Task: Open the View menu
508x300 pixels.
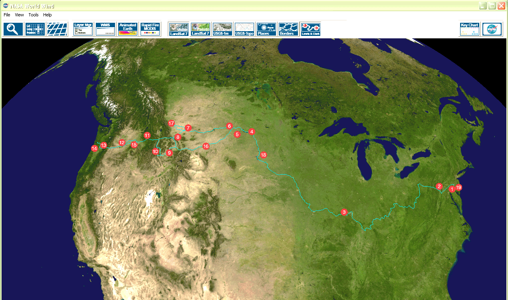Action: [x=19, y=15]
